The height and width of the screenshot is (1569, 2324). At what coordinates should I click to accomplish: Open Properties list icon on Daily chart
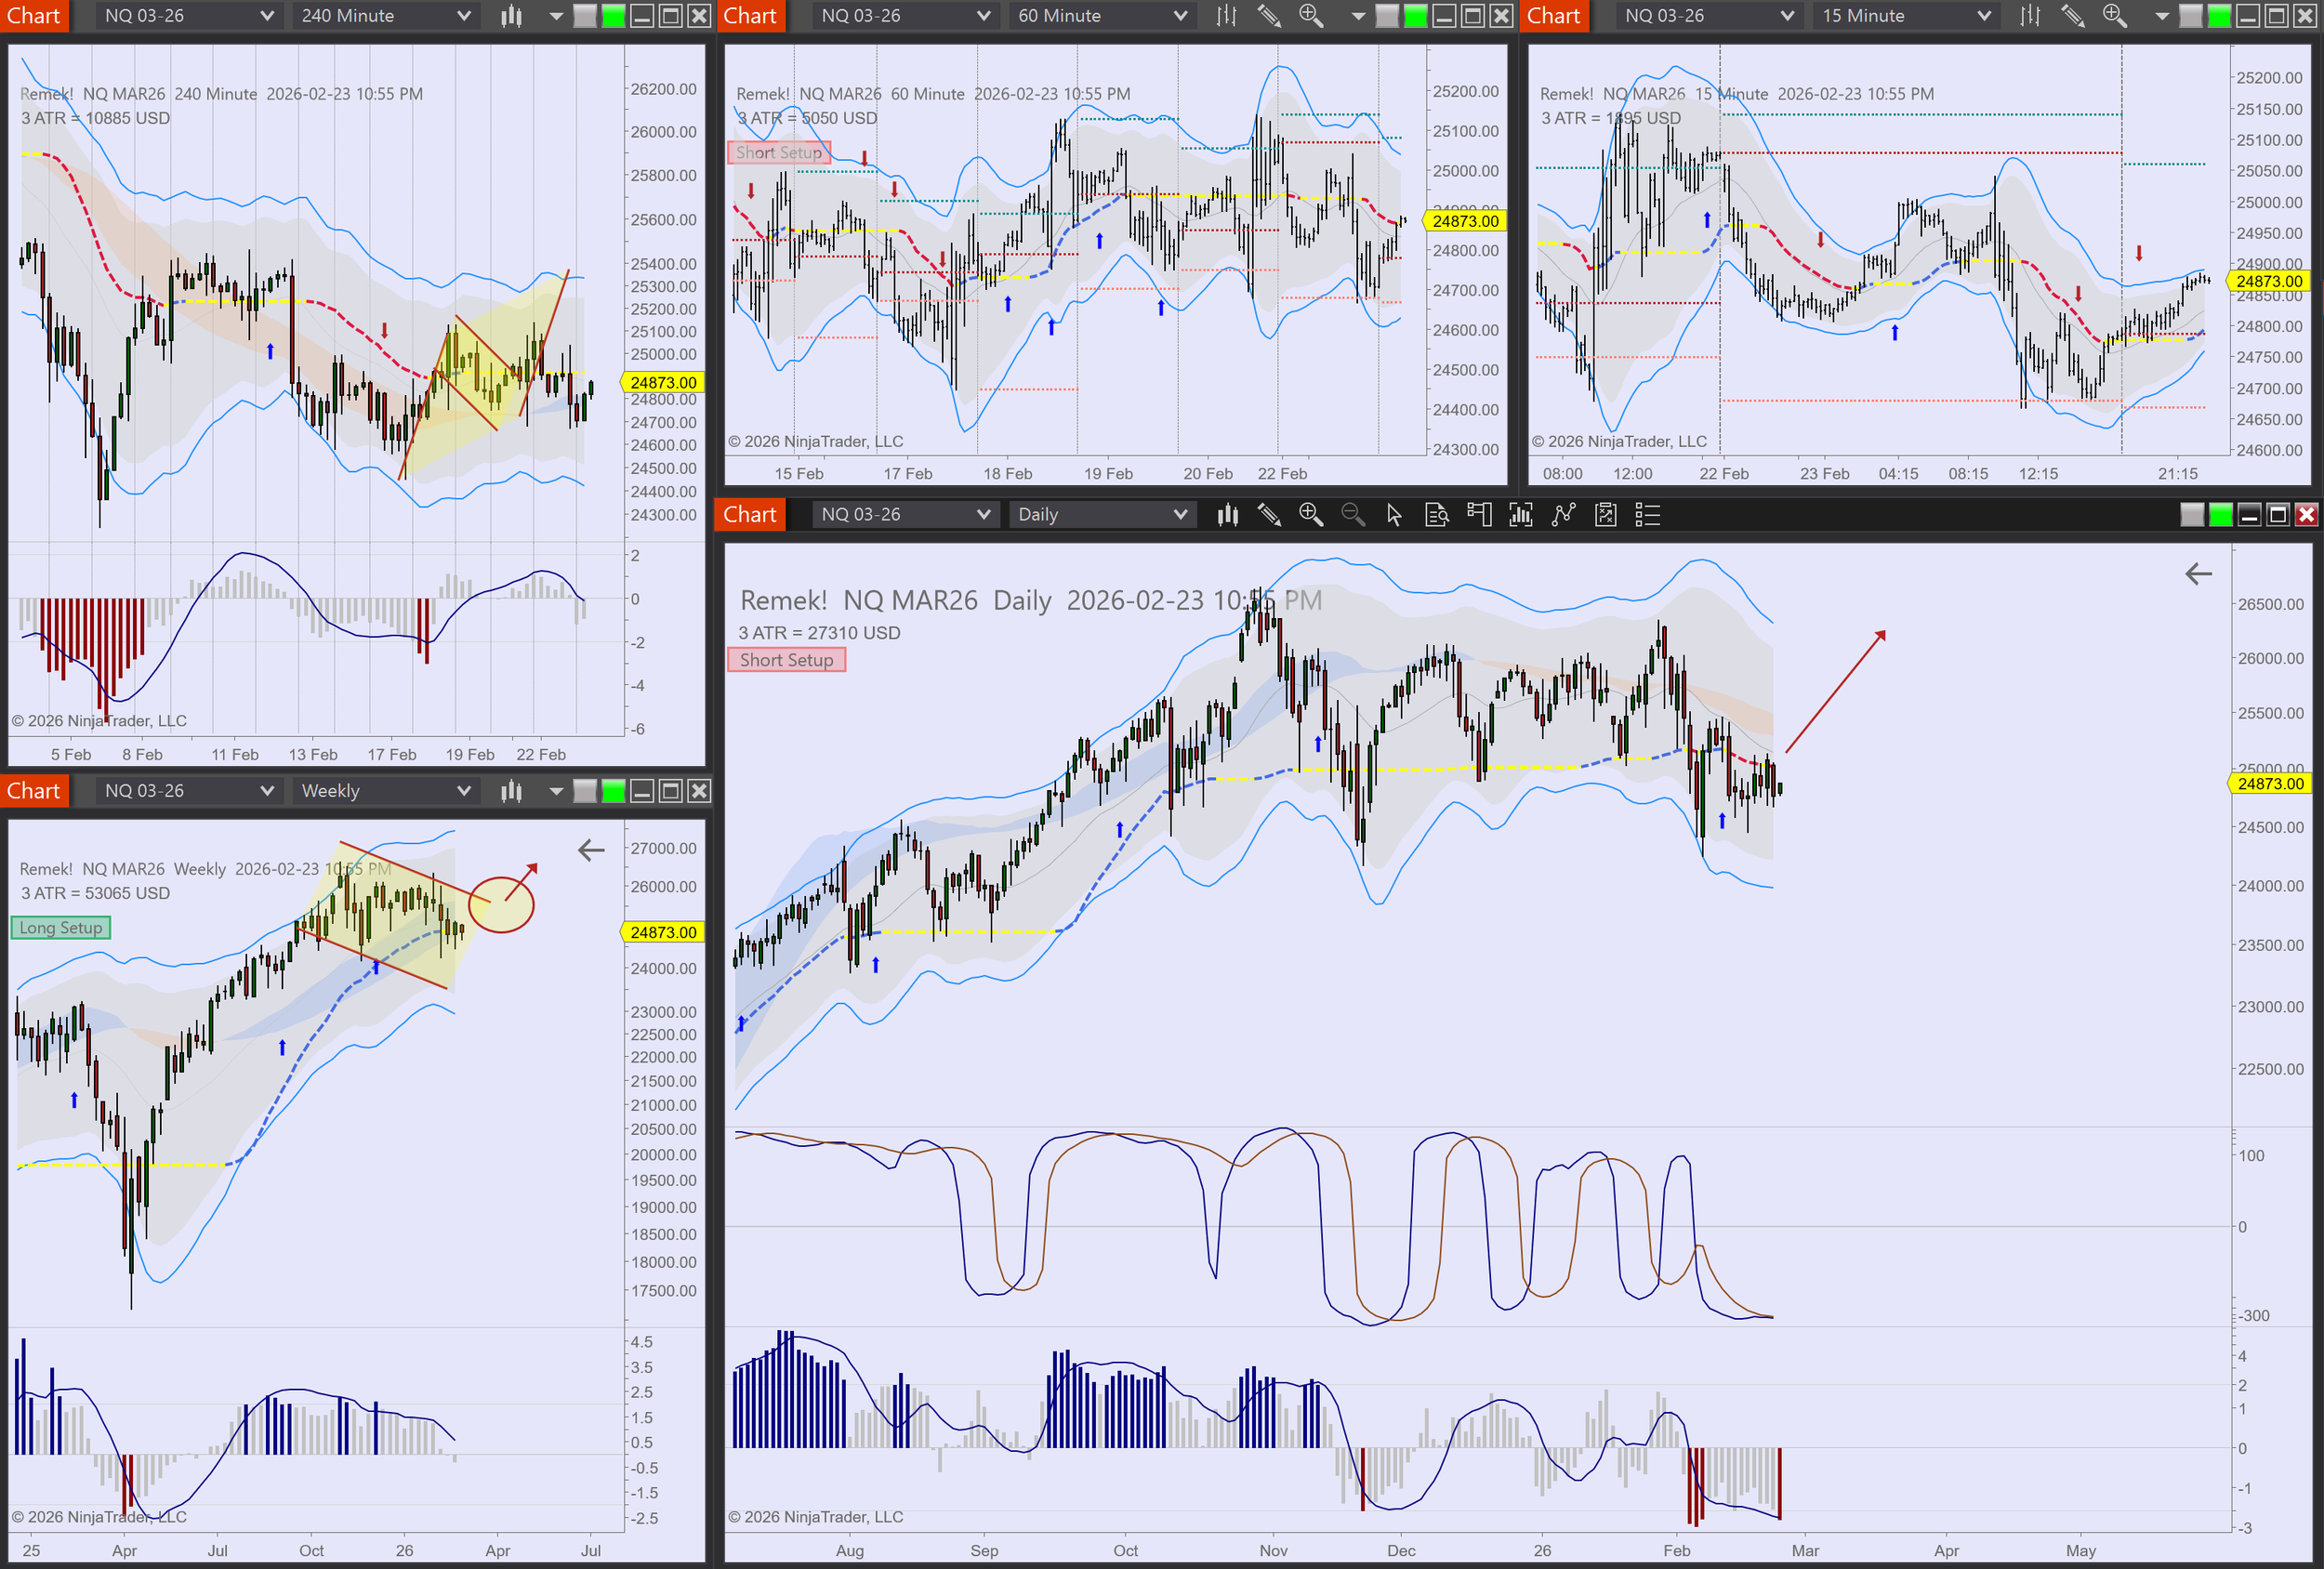(1647, 515)
